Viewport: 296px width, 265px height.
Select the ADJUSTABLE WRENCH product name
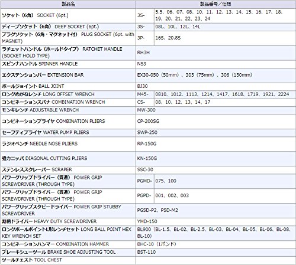[x=68, y=110]
